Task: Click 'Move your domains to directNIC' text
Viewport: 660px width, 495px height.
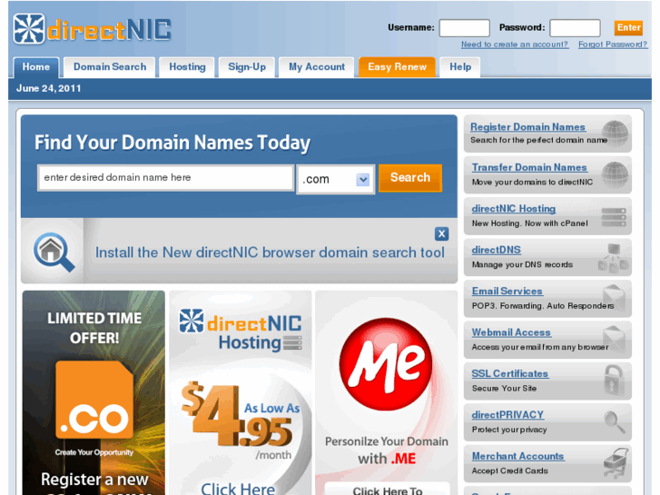Action: [x=532, y=182]
